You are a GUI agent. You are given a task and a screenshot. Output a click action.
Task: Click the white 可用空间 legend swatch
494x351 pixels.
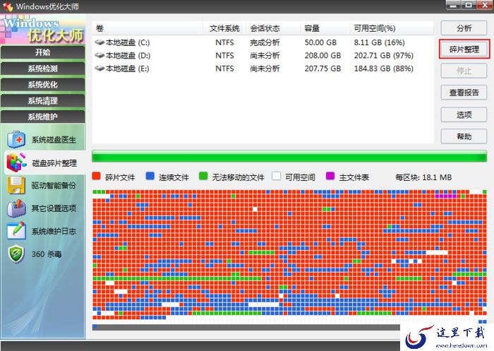(277, 176)
